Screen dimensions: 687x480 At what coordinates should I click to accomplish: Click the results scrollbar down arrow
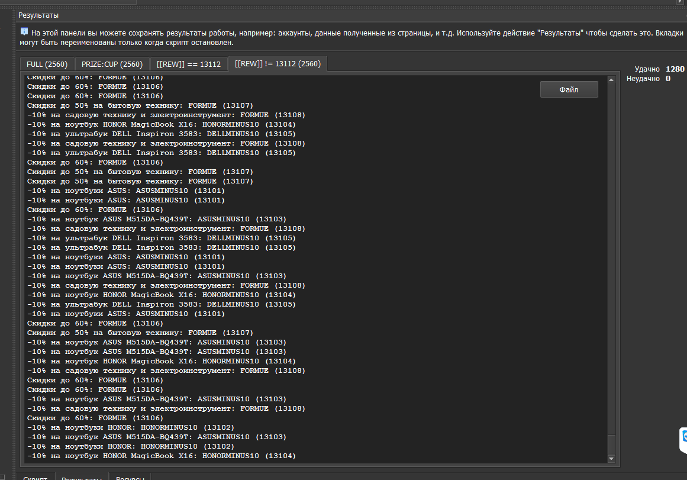click(x=611, y=459)
